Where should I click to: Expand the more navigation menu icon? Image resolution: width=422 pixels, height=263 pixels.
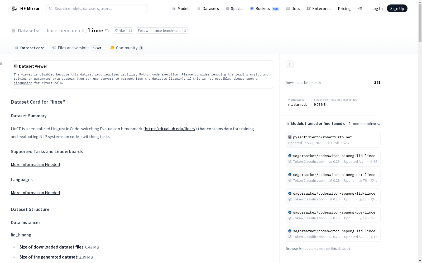[x=359, y=8]
